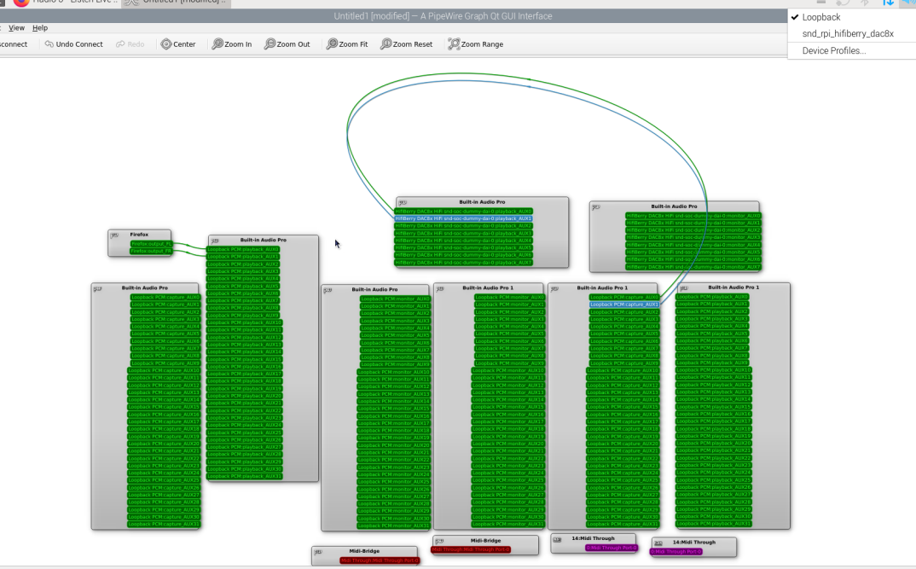Screen dimensions: 916x569
Task: Click the Undo Connect toolbar button
Action: coord(73,44)
